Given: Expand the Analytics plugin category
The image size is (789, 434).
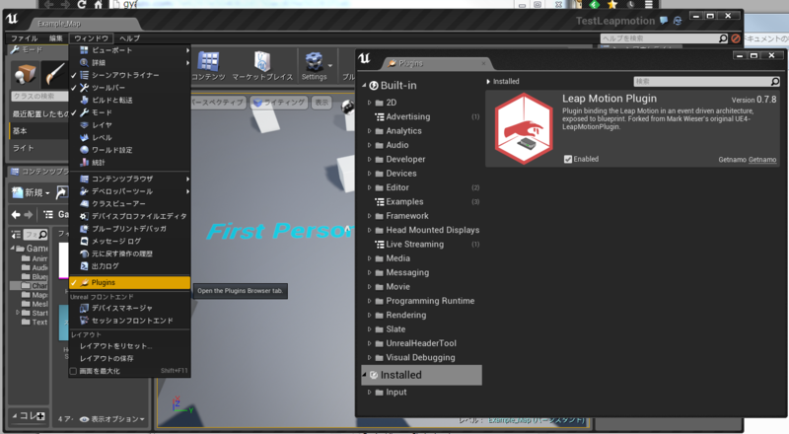Looking at the screenshot, I should [x=369, y=131].
